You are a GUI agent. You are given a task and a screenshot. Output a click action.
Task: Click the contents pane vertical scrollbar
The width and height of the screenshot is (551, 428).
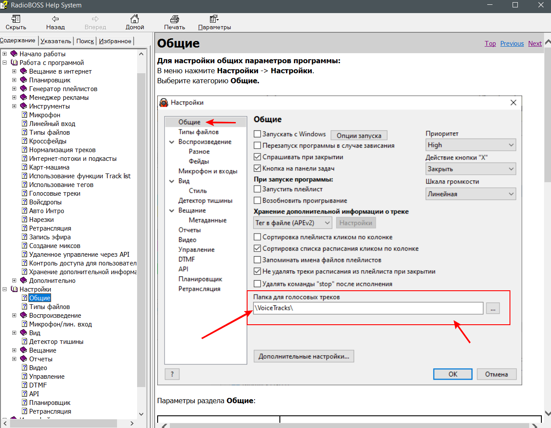point(141,218)
